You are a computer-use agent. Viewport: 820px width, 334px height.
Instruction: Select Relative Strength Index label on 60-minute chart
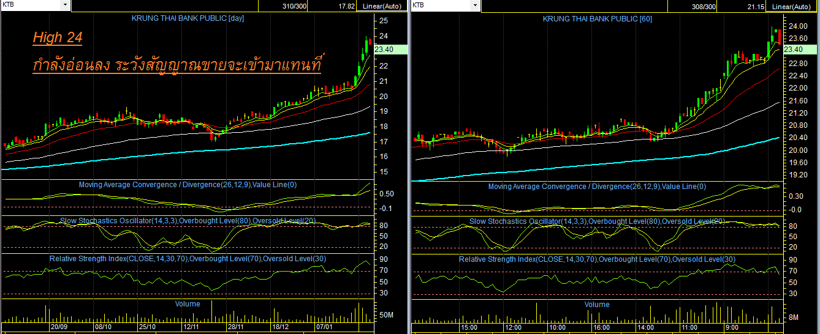[x=597, y=259]
